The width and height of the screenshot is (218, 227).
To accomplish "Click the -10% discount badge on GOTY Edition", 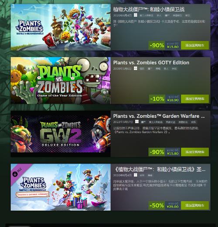I will (x=157, y=99).
